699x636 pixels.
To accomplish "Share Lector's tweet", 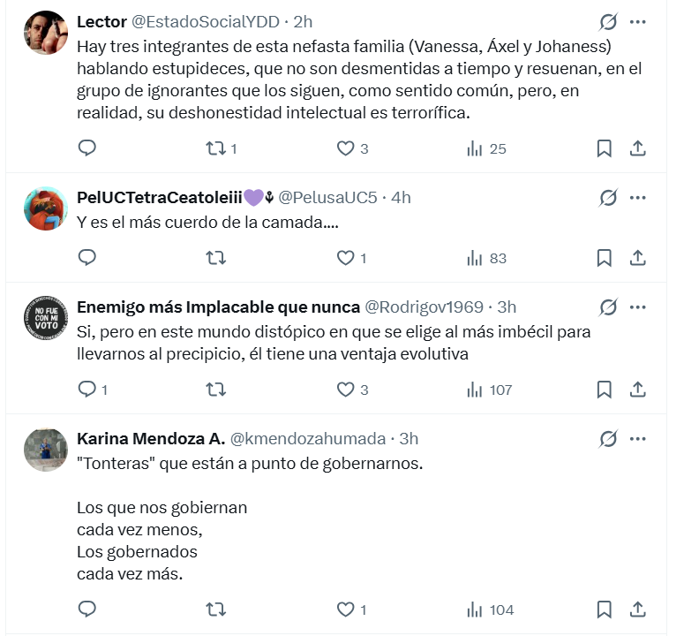I will (x=638, y=148).
